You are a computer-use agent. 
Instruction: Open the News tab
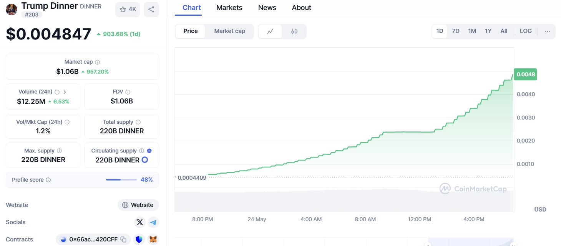coord(267,8)
